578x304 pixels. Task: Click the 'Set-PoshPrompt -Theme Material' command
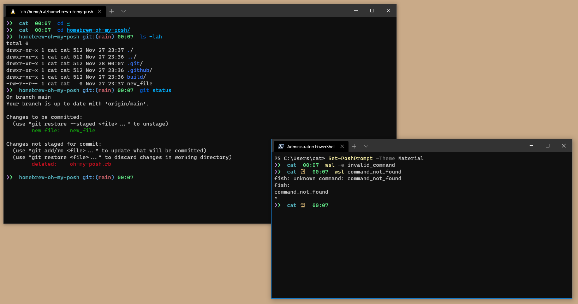[376, 158]
